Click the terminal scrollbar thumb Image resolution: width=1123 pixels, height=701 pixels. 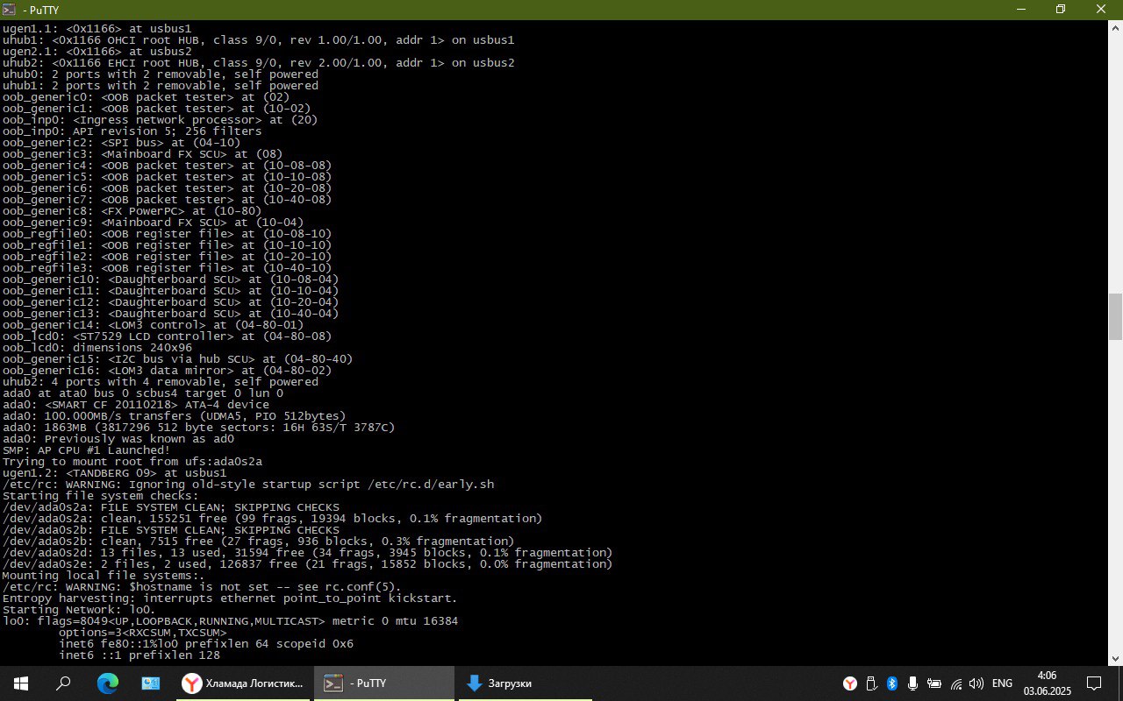[1116, 316]
